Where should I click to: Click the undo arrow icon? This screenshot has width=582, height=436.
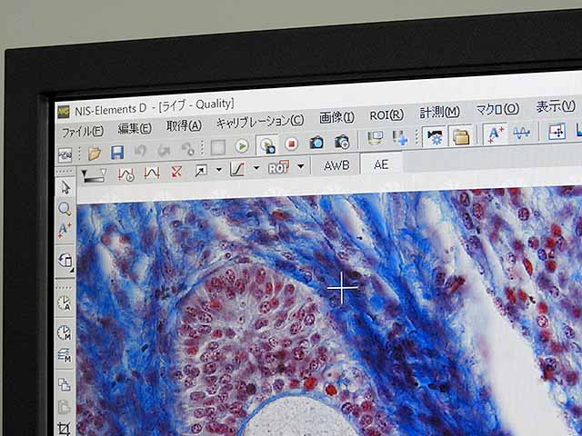point(140,151)
